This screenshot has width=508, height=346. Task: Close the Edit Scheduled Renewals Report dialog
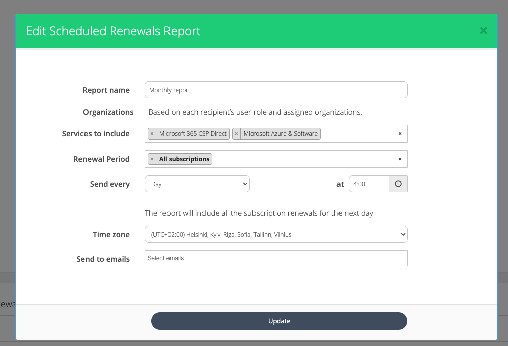point(483,31)
